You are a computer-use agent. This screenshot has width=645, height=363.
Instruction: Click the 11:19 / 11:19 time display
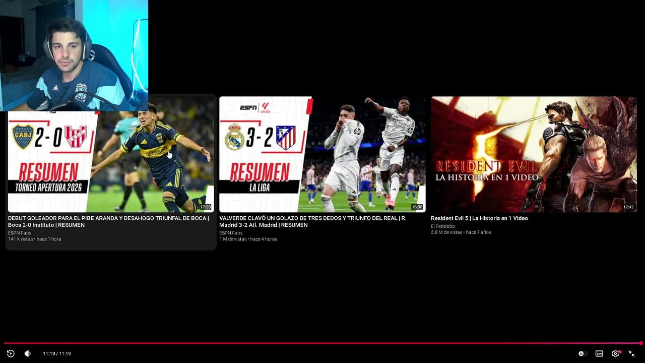57,353
